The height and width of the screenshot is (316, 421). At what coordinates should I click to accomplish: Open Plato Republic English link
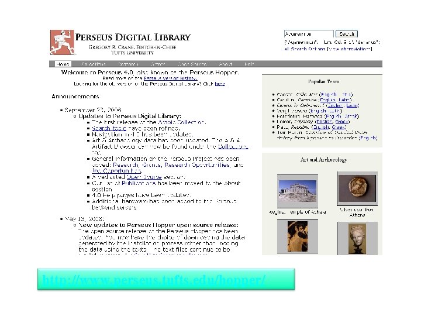tap(321, 127)
